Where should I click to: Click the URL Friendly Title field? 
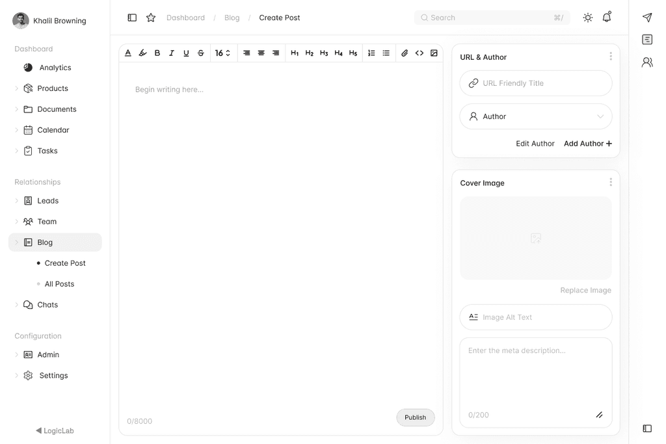(535, 83)
